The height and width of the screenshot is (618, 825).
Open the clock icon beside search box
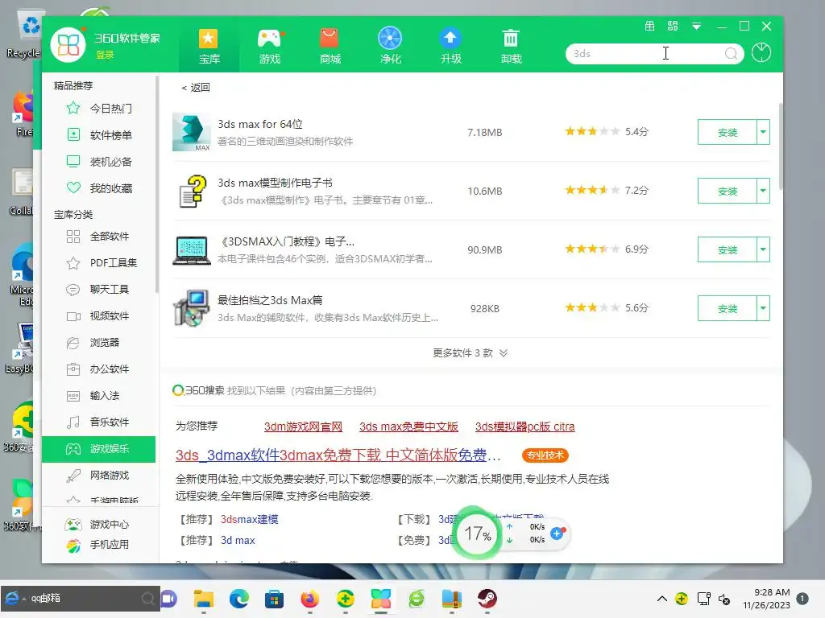tap(761, 52)
